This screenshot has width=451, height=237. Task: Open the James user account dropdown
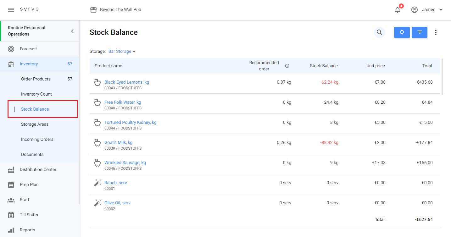427,10
